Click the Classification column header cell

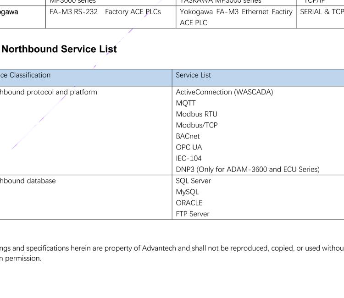[x=25, y=74]
